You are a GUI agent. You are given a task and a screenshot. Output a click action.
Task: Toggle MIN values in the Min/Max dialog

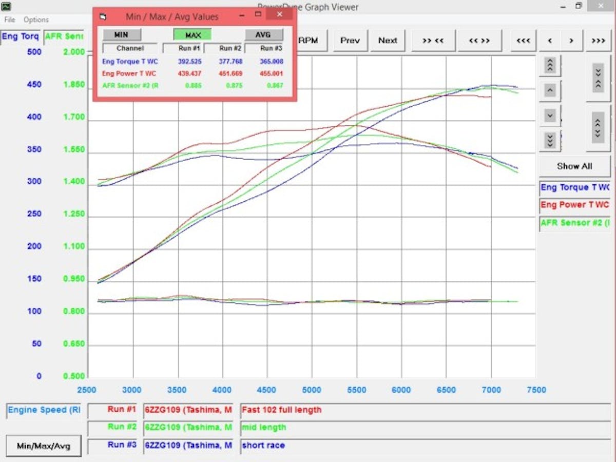click(122, 34)
